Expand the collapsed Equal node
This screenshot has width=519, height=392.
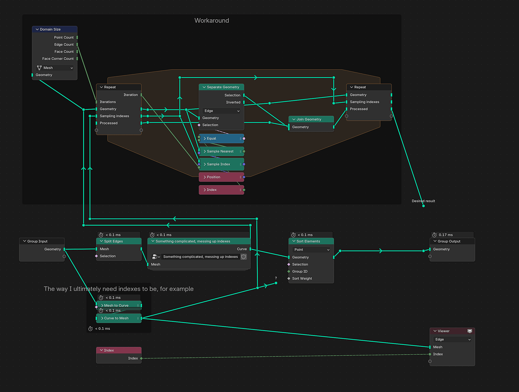205,138
